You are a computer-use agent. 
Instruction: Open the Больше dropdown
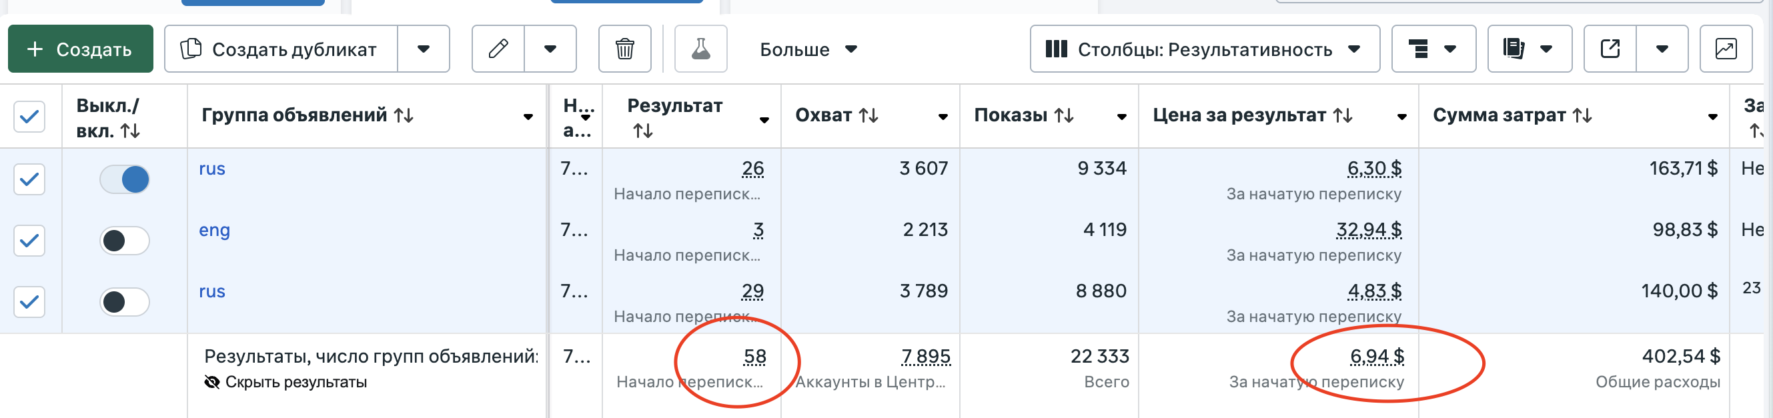click(x=806, y=49)
